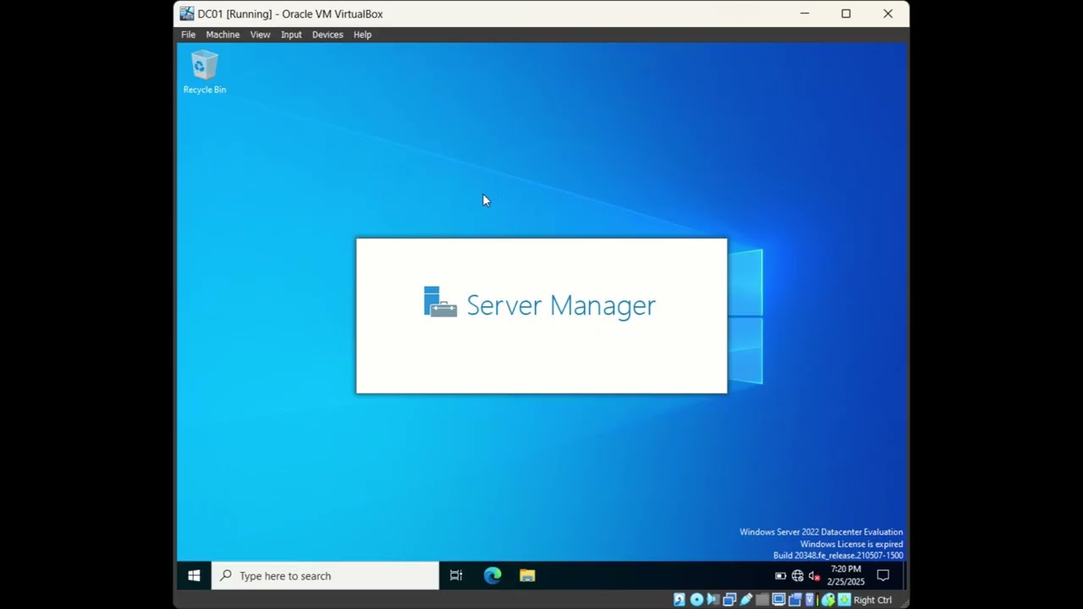Click the VirtualBox USB devices indicator
1083x609 pixels.
745,600
